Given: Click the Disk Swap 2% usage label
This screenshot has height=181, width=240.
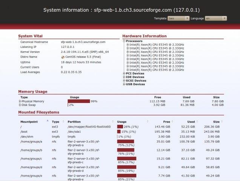Looking at the screenshot, I should pos(71,105).
